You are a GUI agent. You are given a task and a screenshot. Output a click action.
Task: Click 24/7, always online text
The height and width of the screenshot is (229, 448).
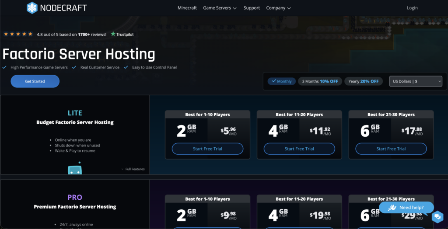(76, 225)
